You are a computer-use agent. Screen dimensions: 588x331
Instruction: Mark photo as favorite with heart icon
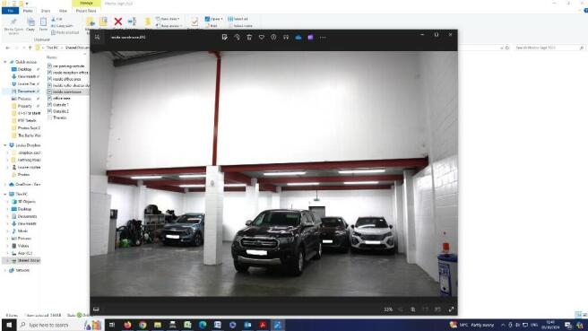[x=262, y=37]
